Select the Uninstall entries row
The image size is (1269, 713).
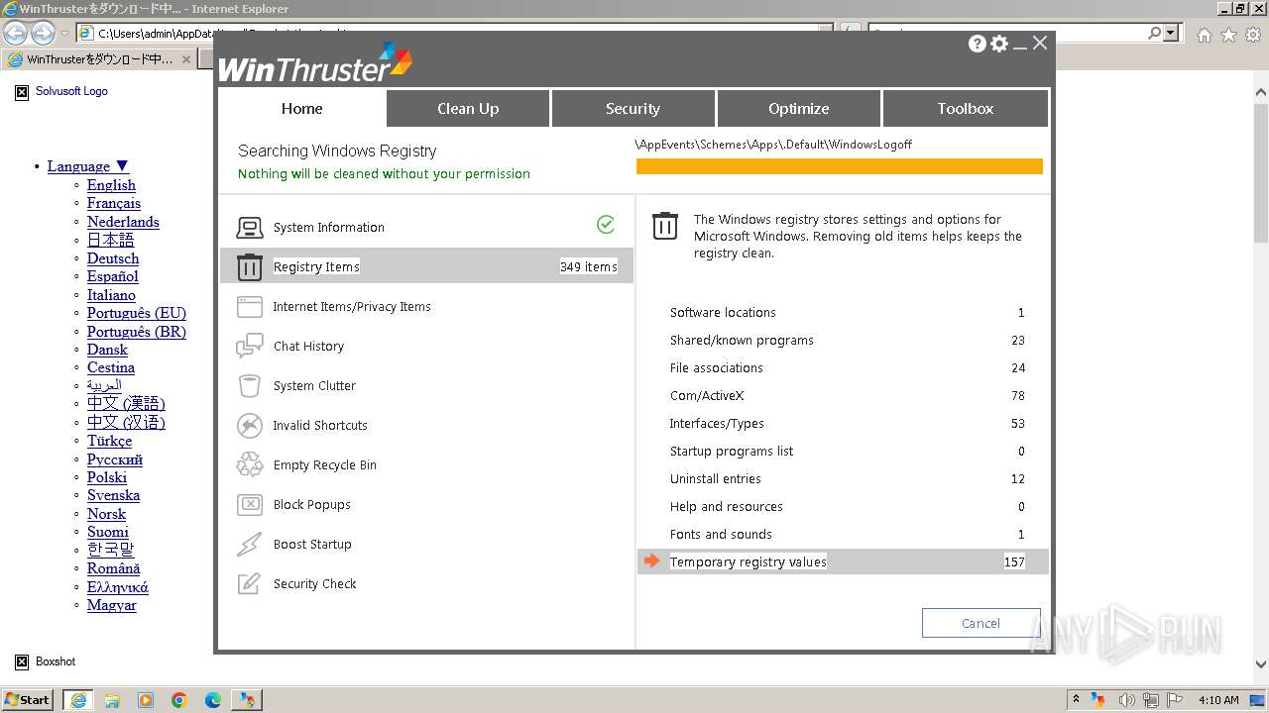click(x=843, y=478)
